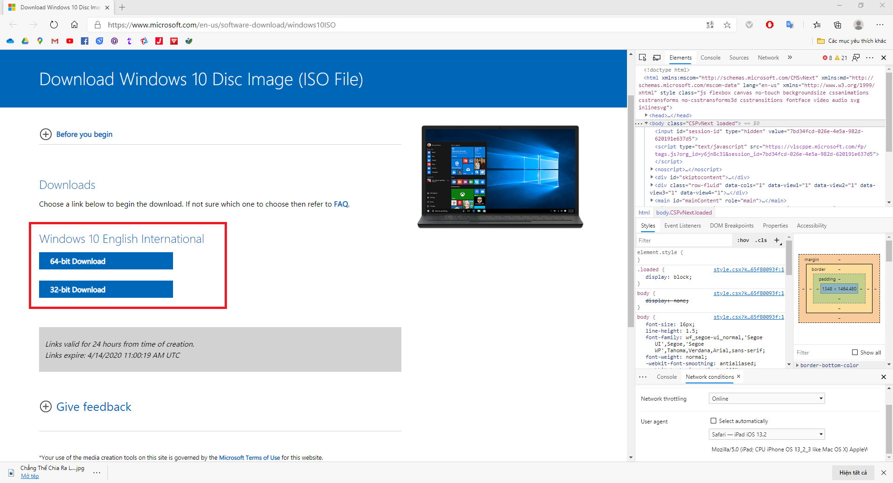Click the 32-bit Download button
This screenshot has height=483, width=893.
pos(106,289)
